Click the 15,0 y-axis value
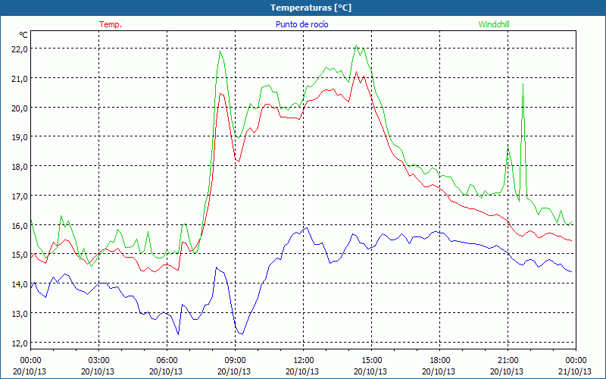This screenshot has width=606, height=379. tap(21, 255)
